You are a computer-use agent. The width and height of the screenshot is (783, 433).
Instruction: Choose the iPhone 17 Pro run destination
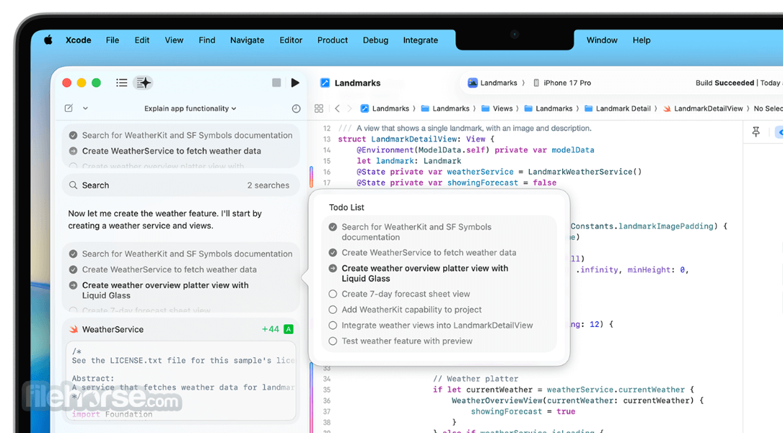coord(562,83)
